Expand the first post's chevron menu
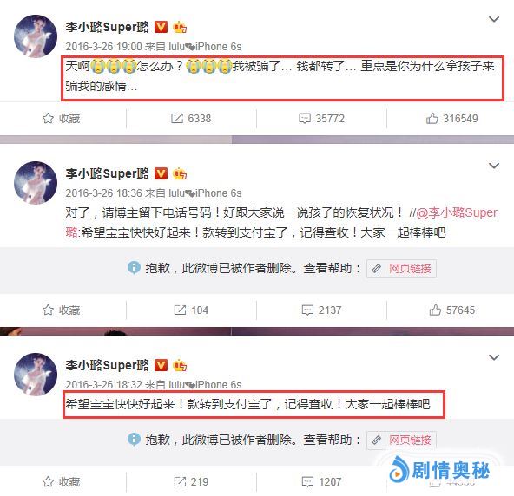The width and height of the screenshot is (514, 496). coord(494,19)
